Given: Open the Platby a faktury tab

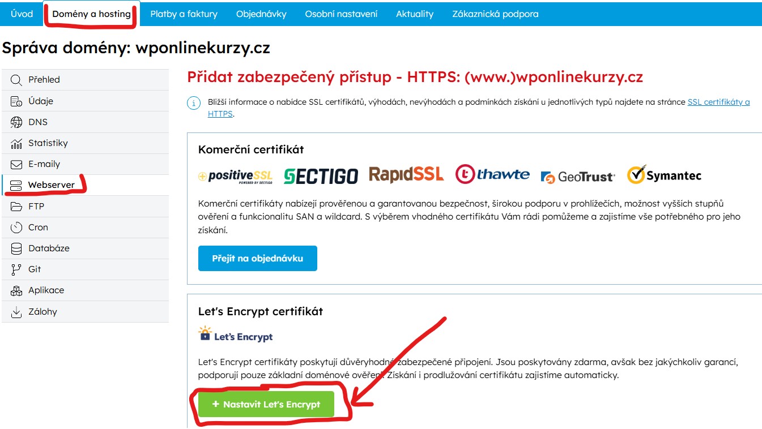Looking at the screenshot, I should 184,14.
